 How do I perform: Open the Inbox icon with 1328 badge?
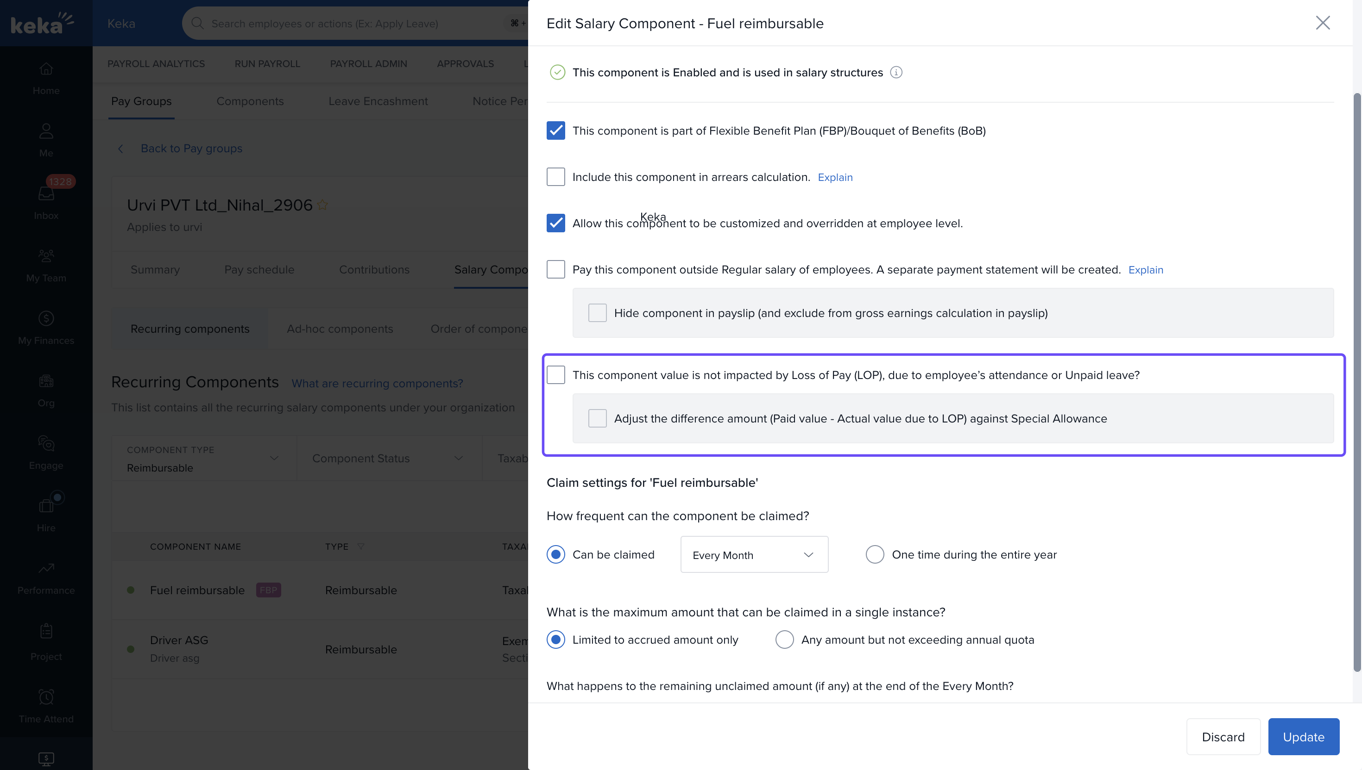click(x=46, y=193)
